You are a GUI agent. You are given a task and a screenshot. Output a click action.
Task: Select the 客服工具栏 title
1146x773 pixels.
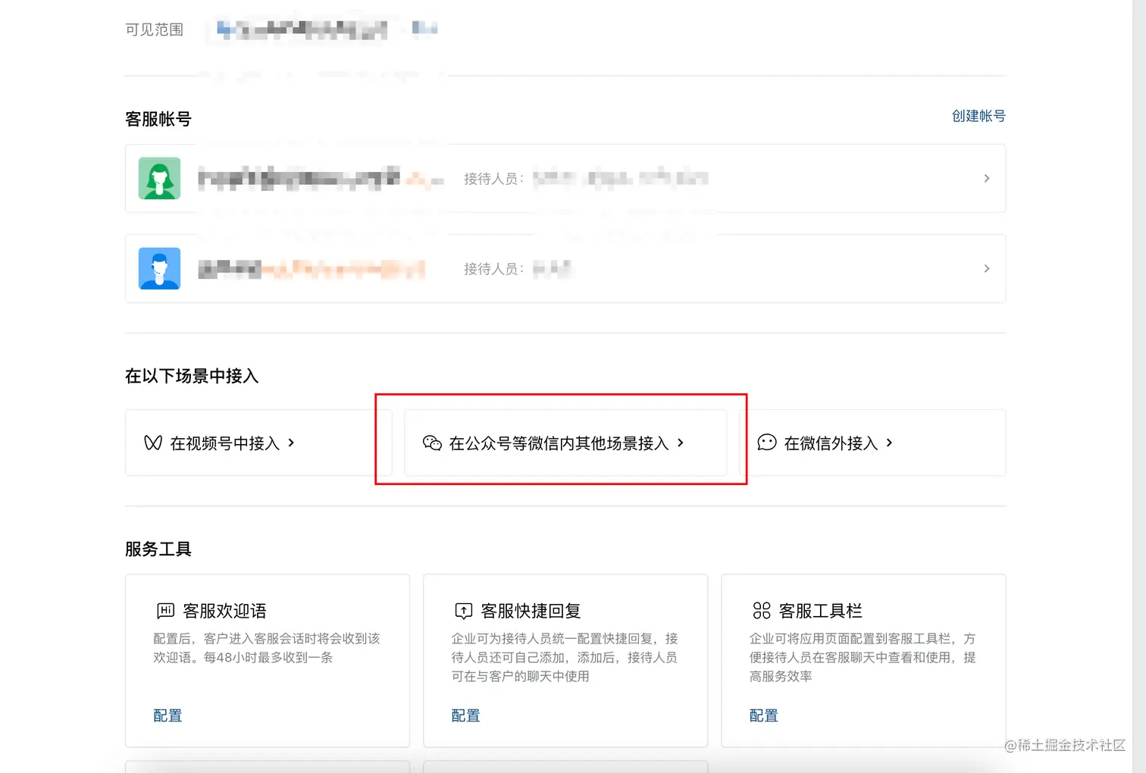tap(821, 611)
